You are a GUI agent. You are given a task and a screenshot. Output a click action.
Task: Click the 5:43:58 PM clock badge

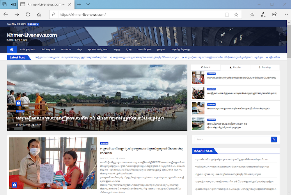point(33,24)
